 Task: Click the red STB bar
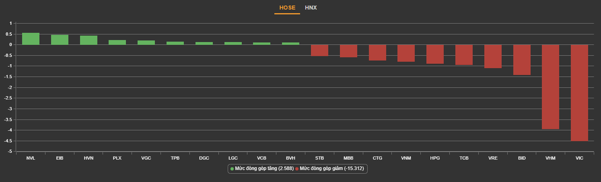coord(320,50)
